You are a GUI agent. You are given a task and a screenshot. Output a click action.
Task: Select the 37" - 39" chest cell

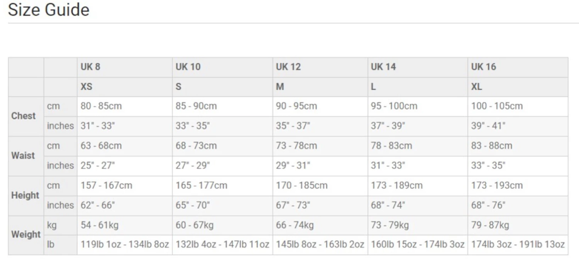(388, 126)
